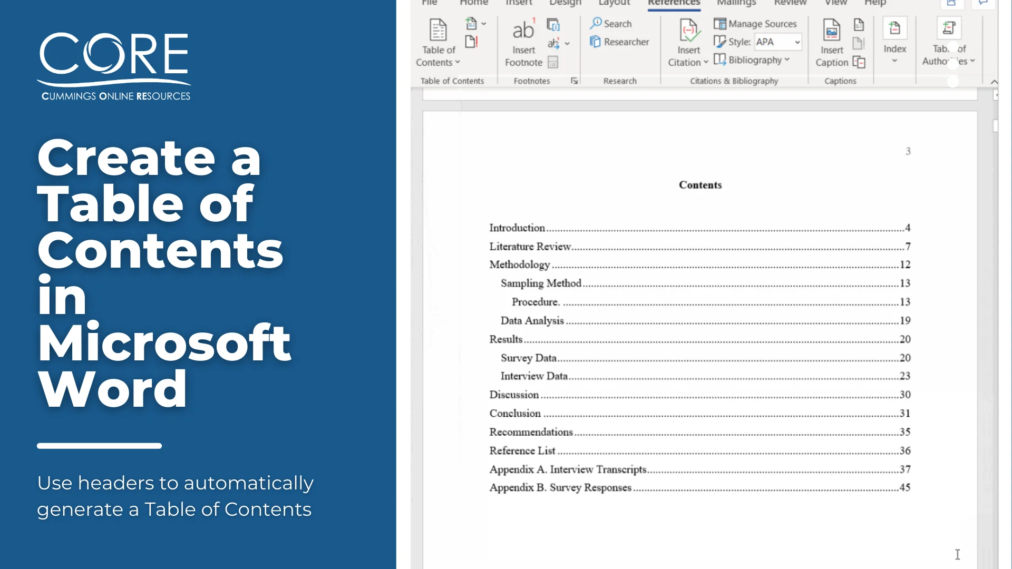
Task: Open the Researcher tool
Action: (x=619, y=42)
